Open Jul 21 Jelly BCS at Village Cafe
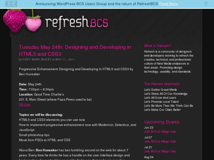 click(x=160, y=151)
